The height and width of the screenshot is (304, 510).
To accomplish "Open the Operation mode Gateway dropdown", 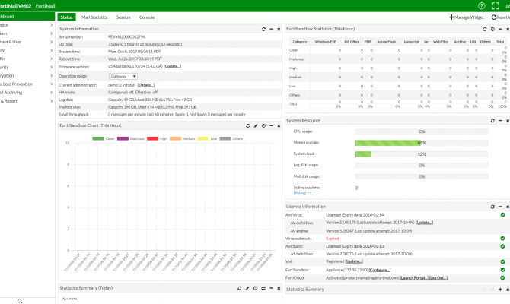I will coord(123,76).
